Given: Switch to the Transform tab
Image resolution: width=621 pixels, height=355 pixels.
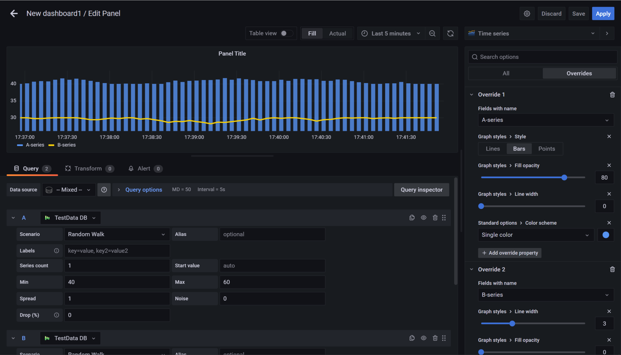Looking at the screenshot, I should pos(88,168).
